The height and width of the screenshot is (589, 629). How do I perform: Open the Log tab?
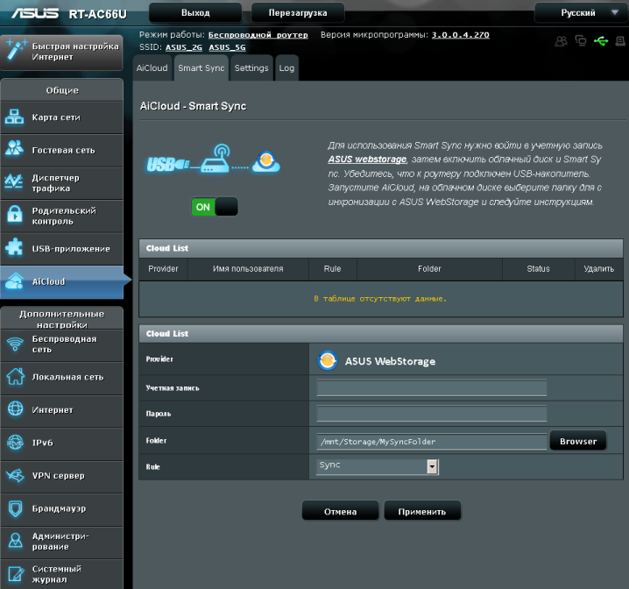click(286, 67)
